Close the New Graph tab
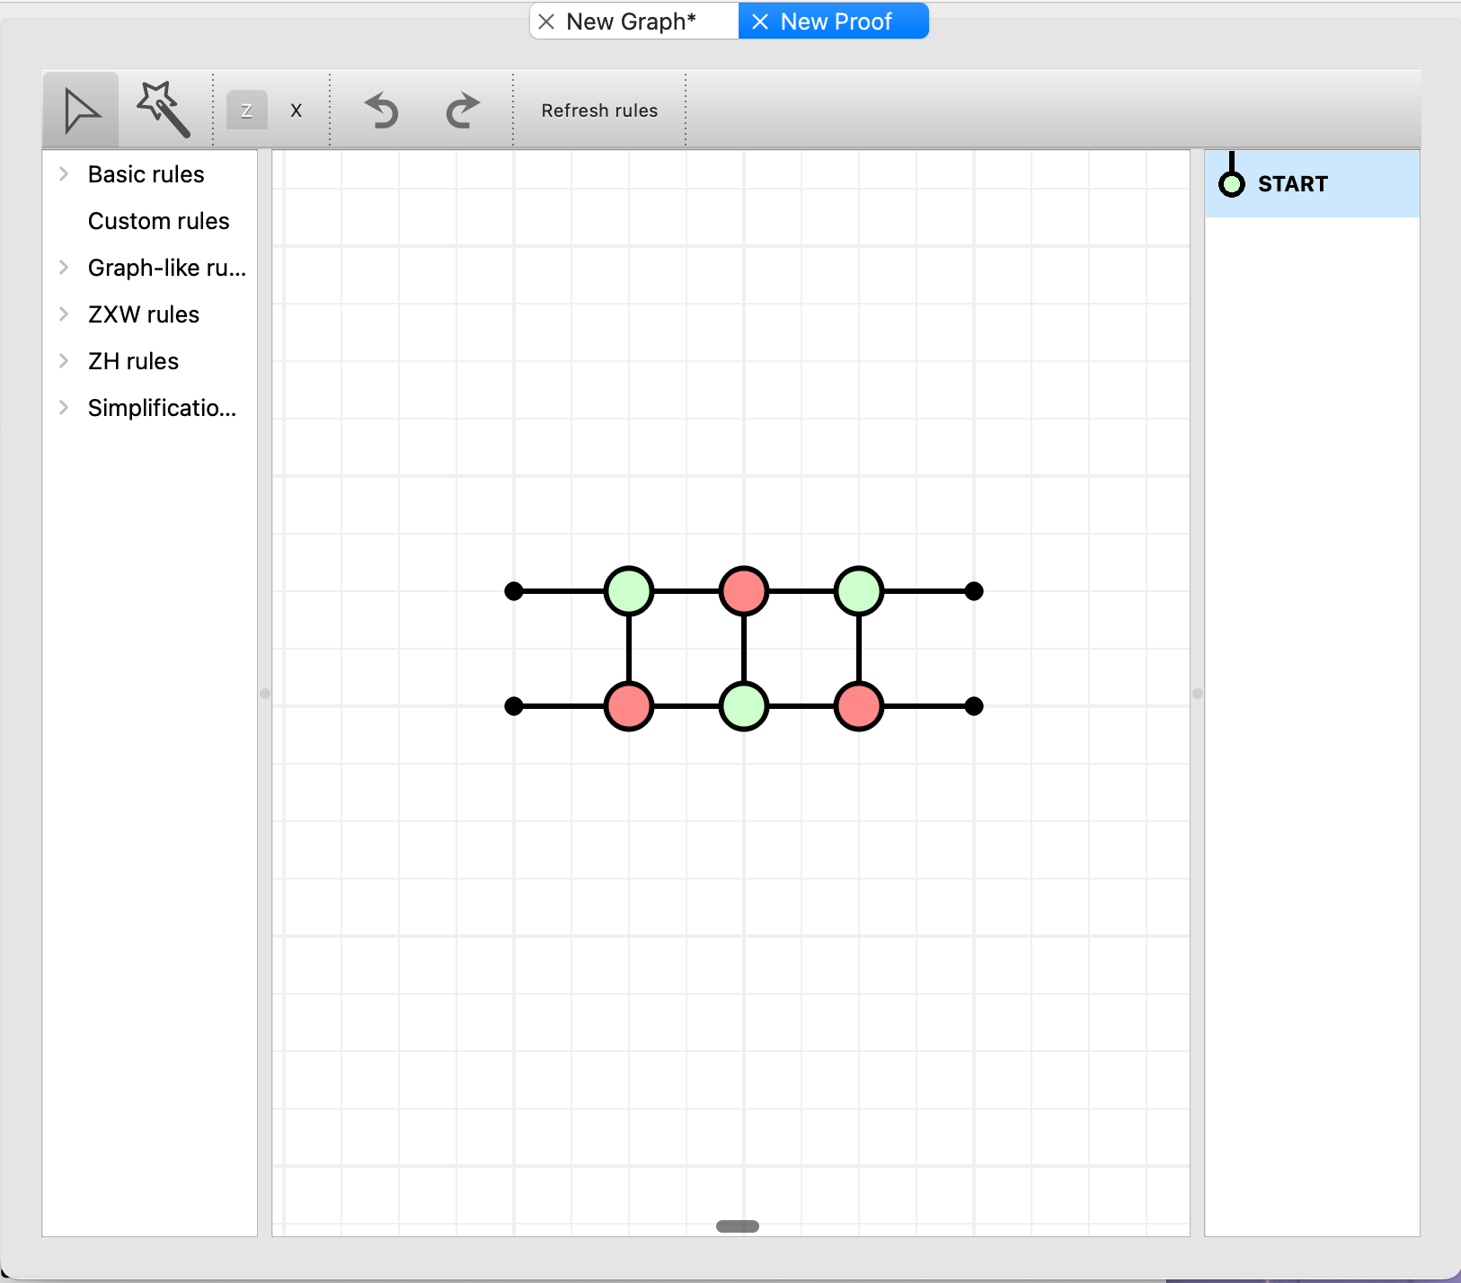Screen dimensions: 1461x1283 (546, 22)
